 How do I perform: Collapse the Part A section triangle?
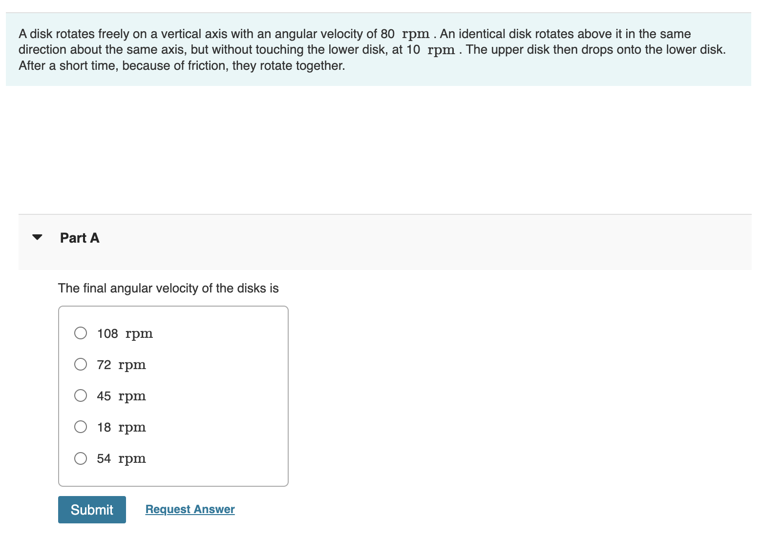coord(38,237)
